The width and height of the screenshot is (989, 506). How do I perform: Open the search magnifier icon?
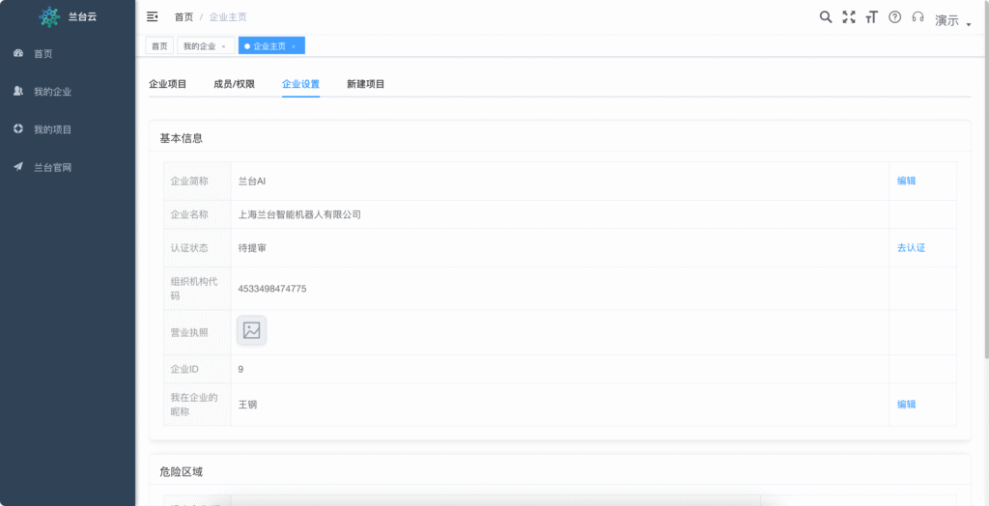point(826,16)
